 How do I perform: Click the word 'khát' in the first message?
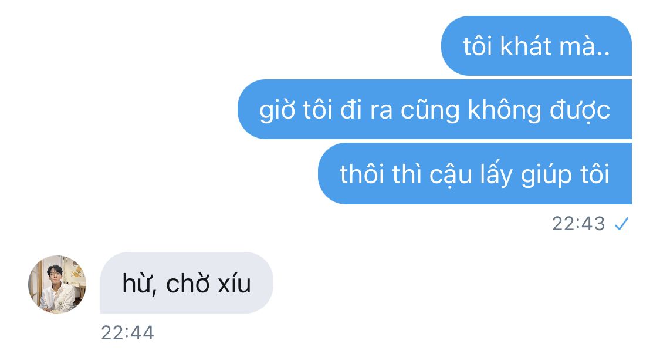(x=526, y=46)
